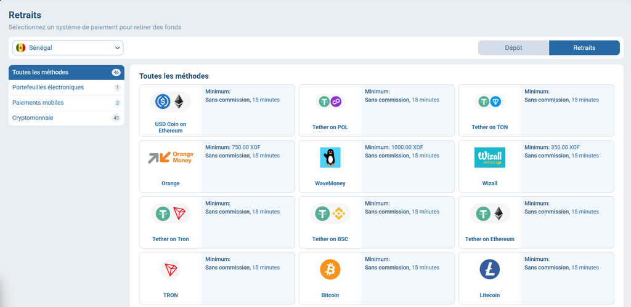Click 15 minutes in WaveMoney card
This screenshot has height=307, width=631.
pos(426,156)
